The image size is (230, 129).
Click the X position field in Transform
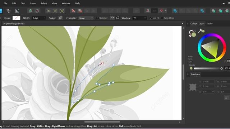click(x=208, y=81)
